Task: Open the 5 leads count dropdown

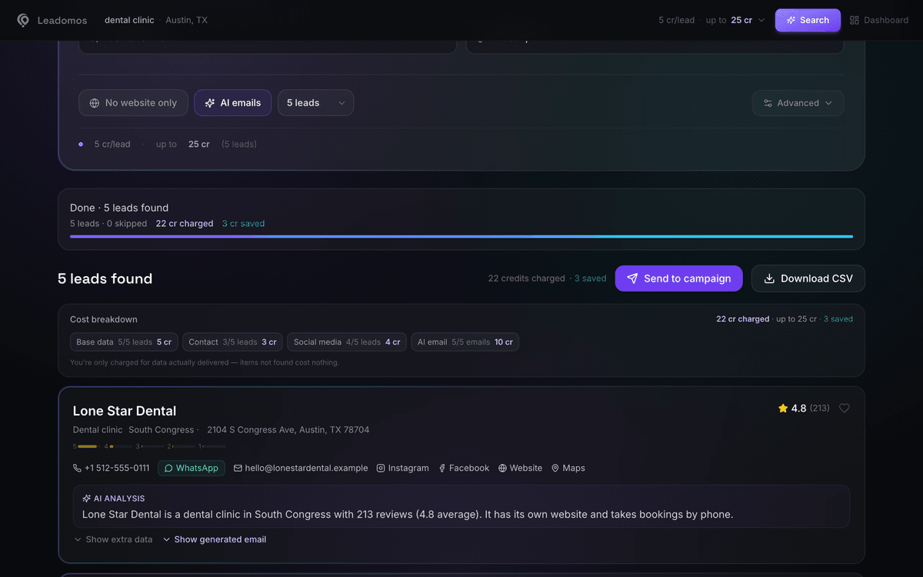Action: coord(315,103)
